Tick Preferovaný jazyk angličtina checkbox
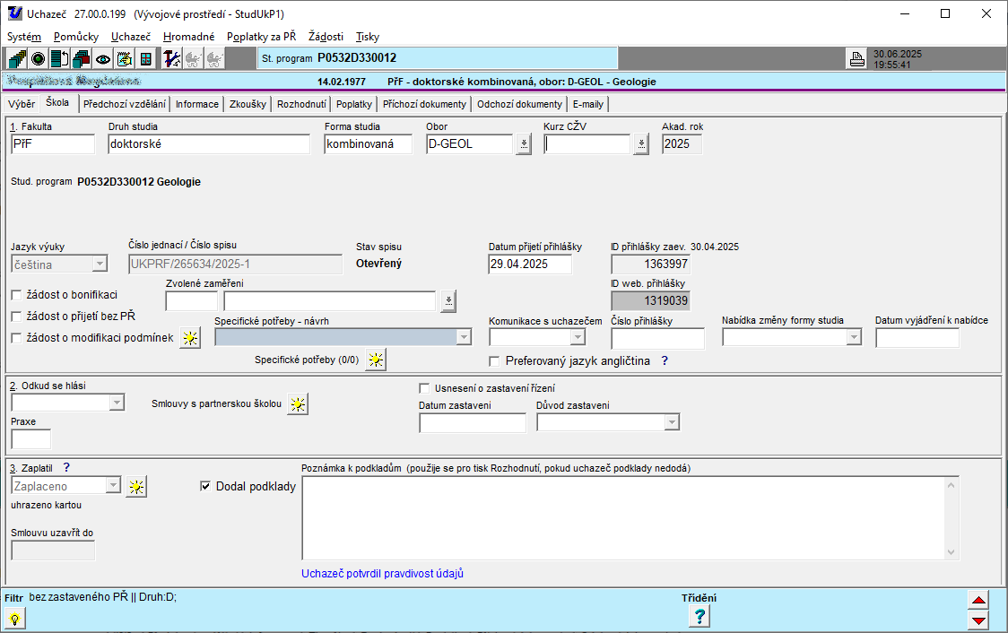This screenshot has width=1008, height=633. (x=494, y=361)
